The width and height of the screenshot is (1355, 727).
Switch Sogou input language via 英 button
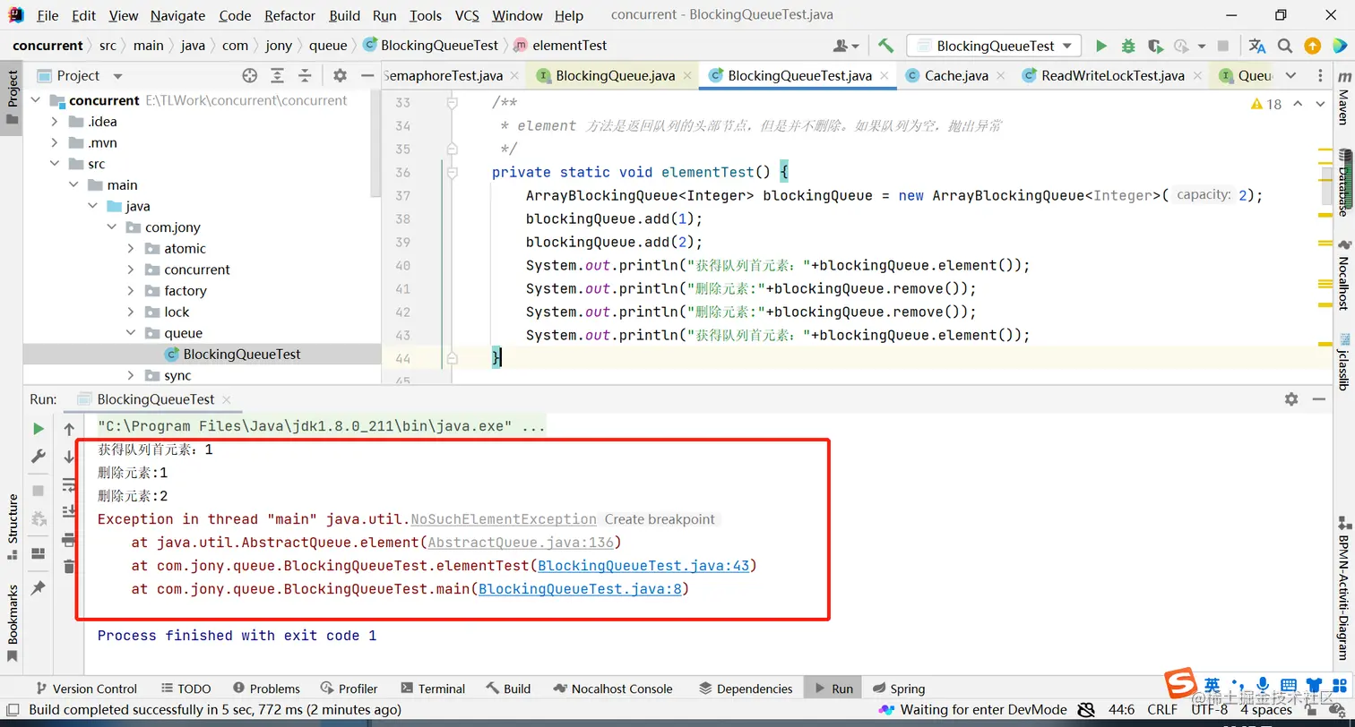tap(1212, 684)
